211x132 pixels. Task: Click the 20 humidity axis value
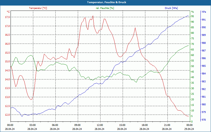click(x=193, y=100)
